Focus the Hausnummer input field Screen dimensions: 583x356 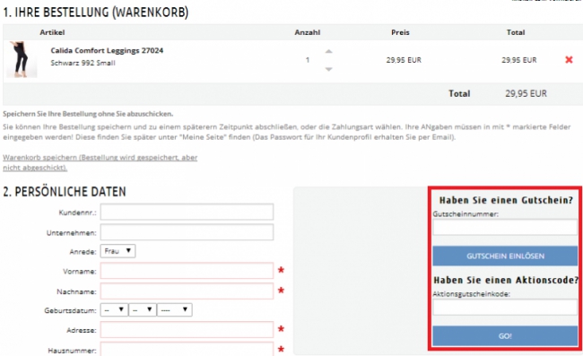[187, 350]
